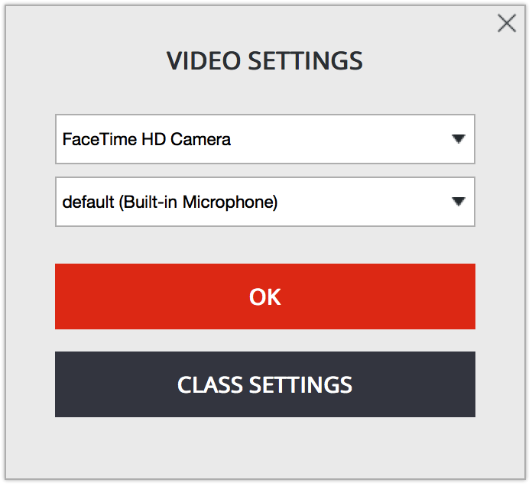The image size is (532, 486).
Task: Click the dark Class Settings button
Action: pyautogui.click(x=265, y=384)
